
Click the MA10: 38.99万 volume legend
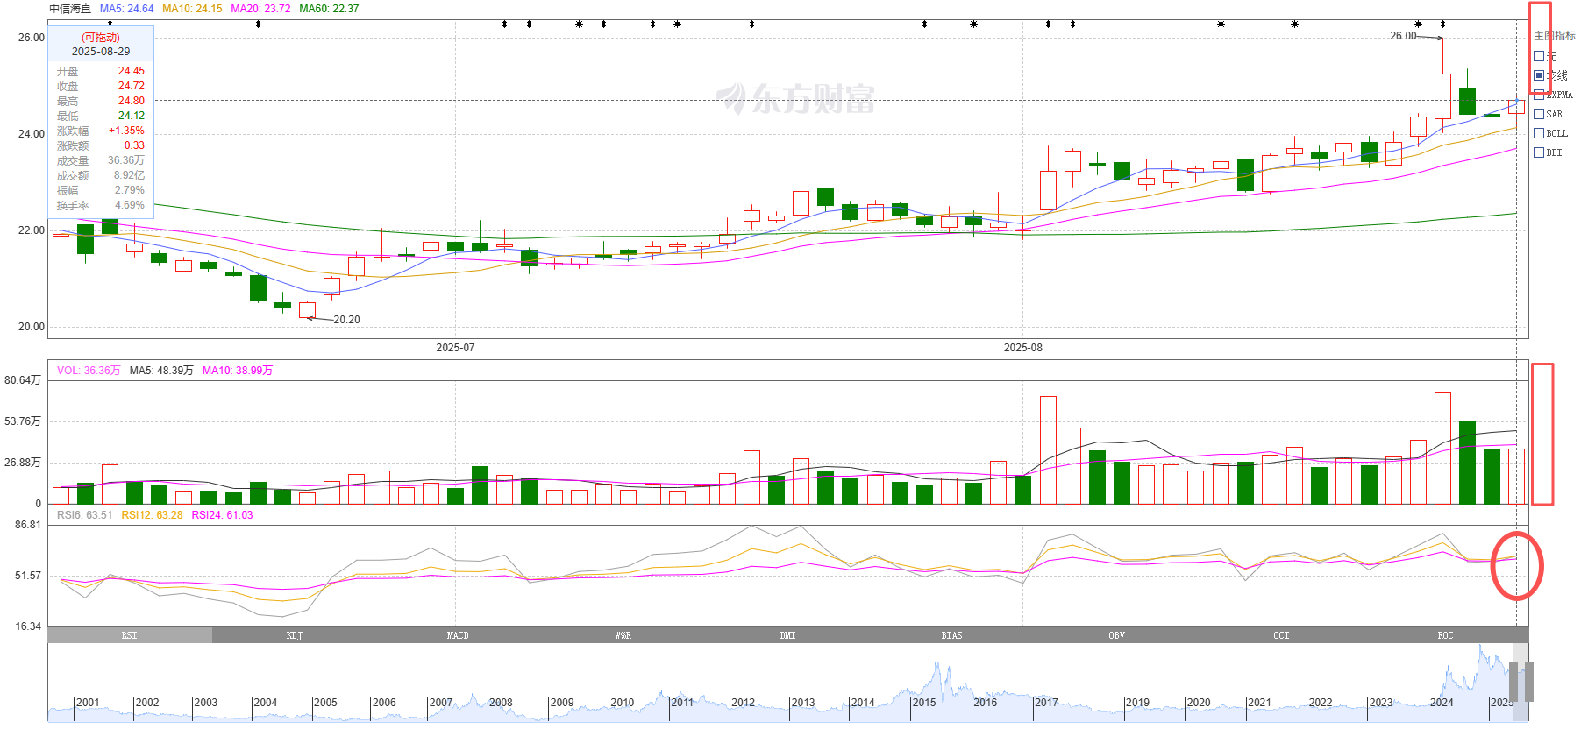pyautogui.click(x=238, y=371)
